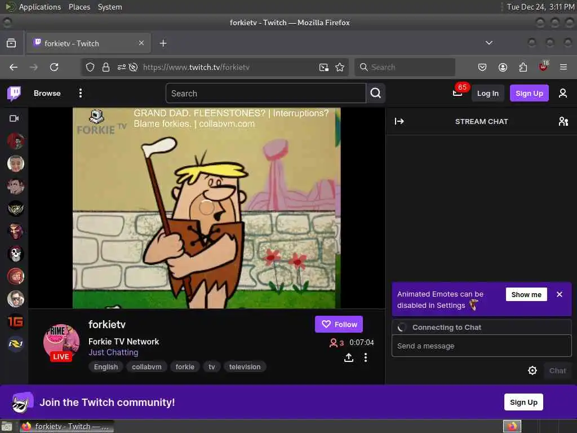Open the 1G channel in the sidebar
Screen dimensions: 577x433
[x=15, y=321]
